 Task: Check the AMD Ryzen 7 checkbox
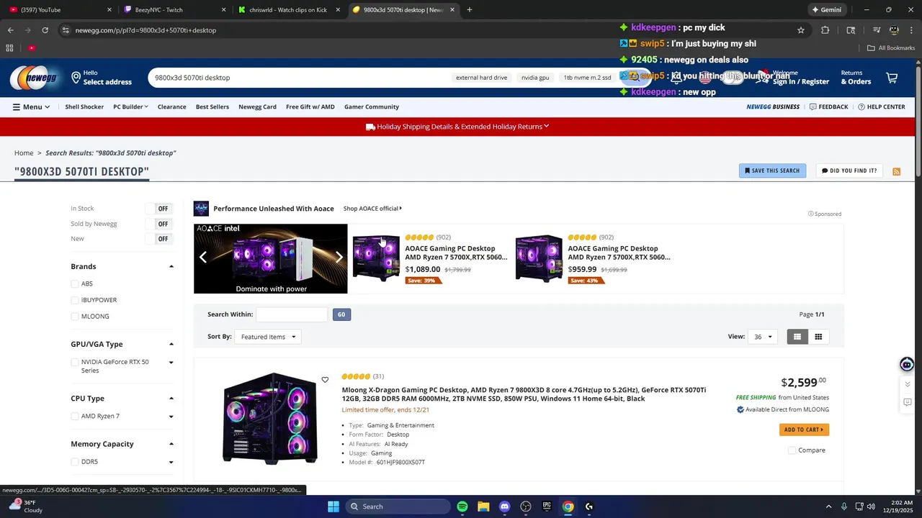coord(75,416)
